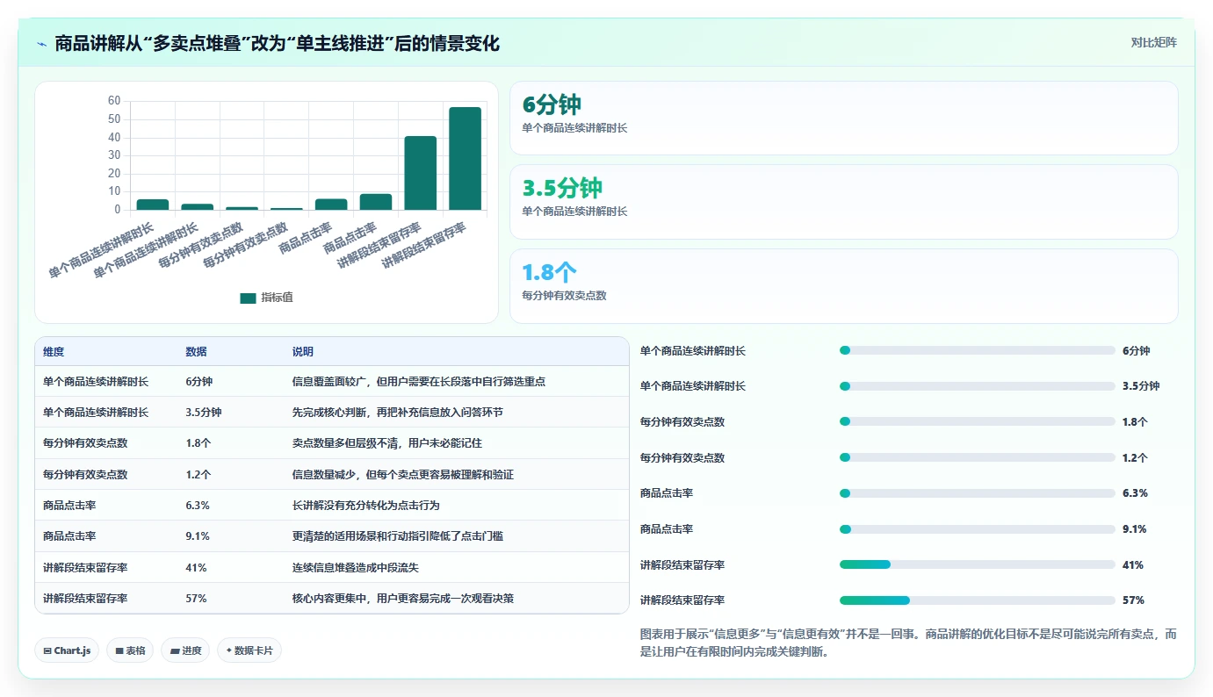1213x697 pixels.
Task: Click the Chart.js text in the bottom tag row
Action: [72, 650]
